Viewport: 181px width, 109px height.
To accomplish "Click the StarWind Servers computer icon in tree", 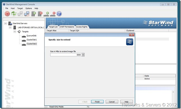I will point(10,23).
